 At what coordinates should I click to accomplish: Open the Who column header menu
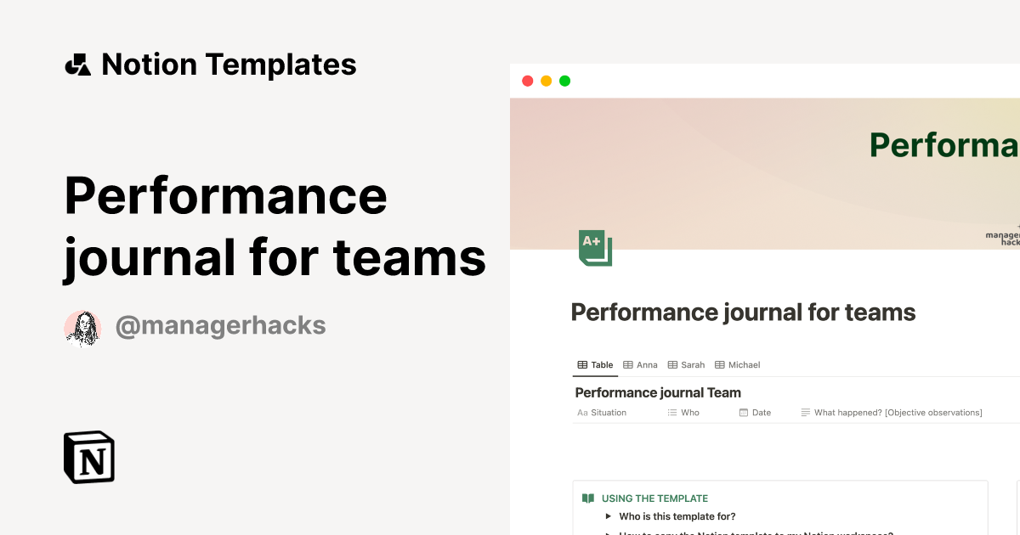(x=683, y=413)
